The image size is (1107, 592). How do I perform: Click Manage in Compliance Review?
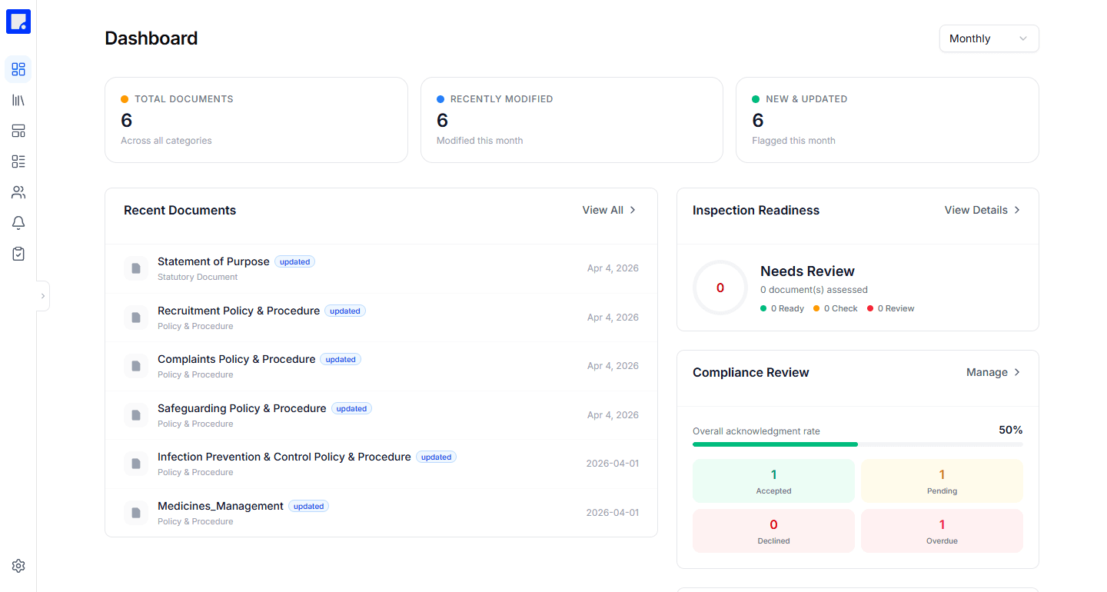click(993, 372)
